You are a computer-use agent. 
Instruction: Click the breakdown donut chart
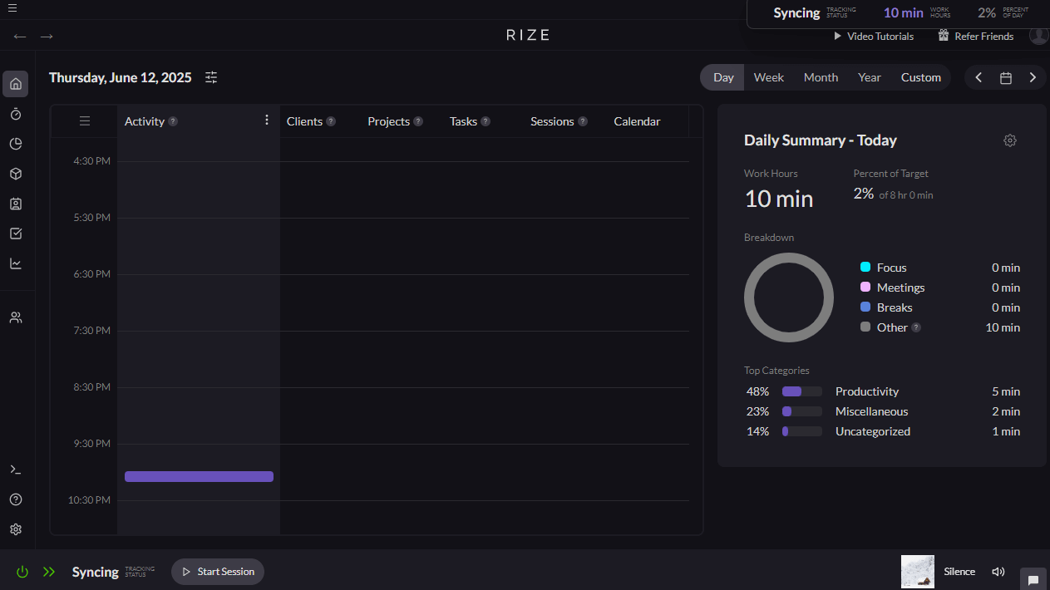[x=789, y=297]
